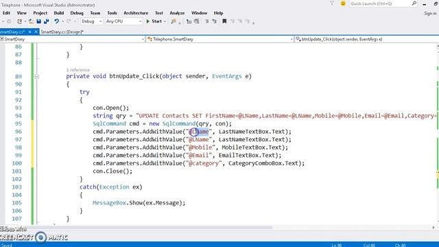Open the btnUpdate_Click member dropdown
The width and height of the screenshot is (439, 247).
367,39
